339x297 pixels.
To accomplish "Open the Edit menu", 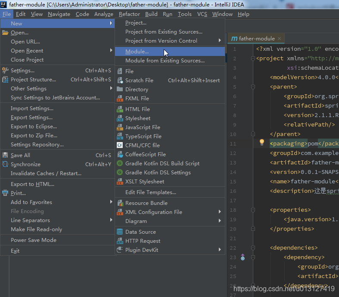I will [21, 14].
